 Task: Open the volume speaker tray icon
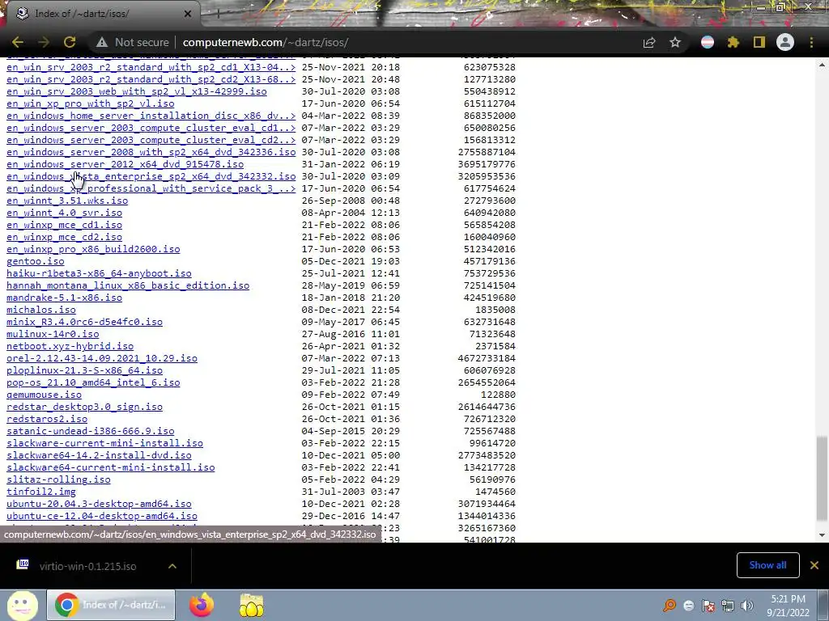(747, 606)
